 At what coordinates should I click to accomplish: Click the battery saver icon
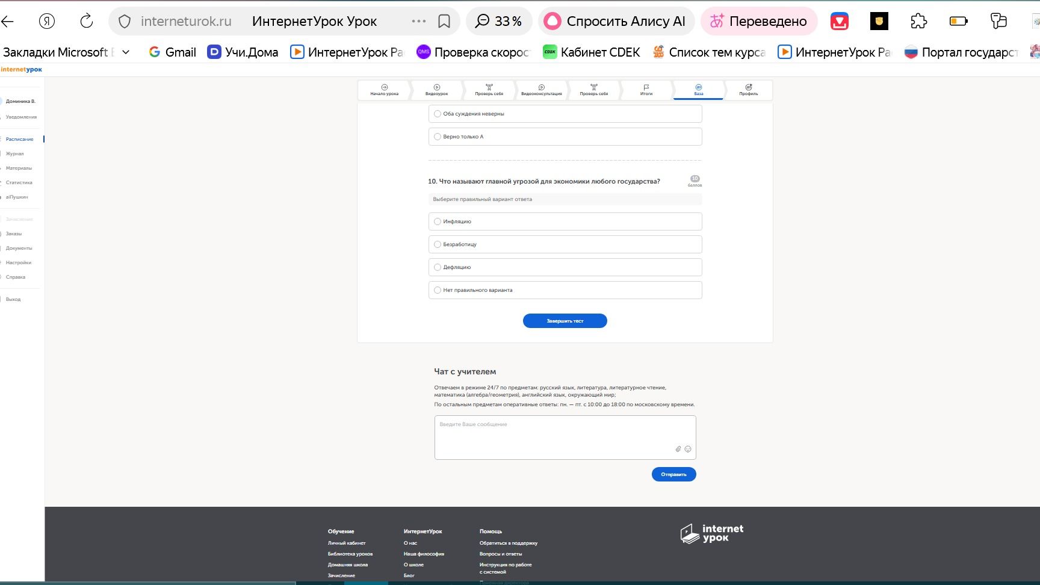pyautogui.click(x=959, y=22)
